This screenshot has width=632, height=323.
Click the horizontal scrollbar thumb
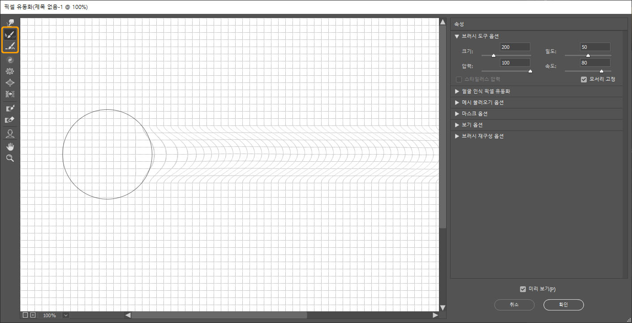coord(219,315)
